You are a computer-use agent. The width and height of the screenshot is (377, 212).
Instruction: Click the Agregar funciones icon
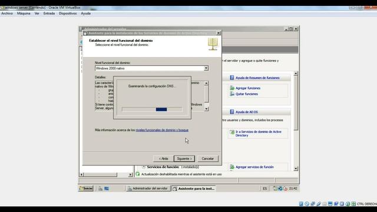point(232,88)
